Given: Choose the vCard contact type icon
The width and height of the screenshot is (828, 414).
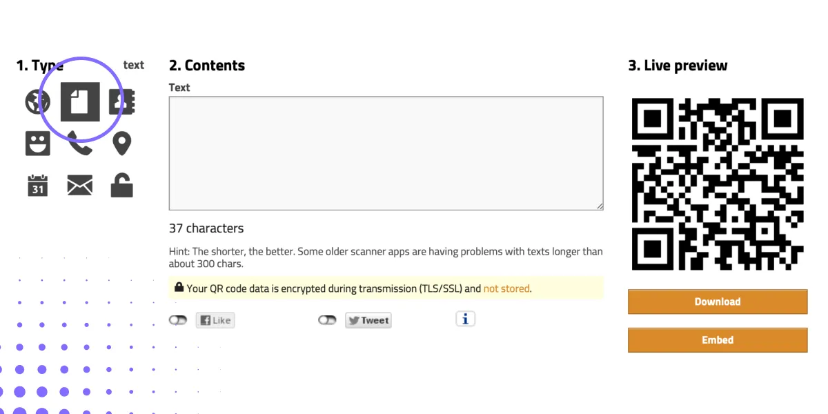Looking at the screenshot, I should click(x=123, y=101).
